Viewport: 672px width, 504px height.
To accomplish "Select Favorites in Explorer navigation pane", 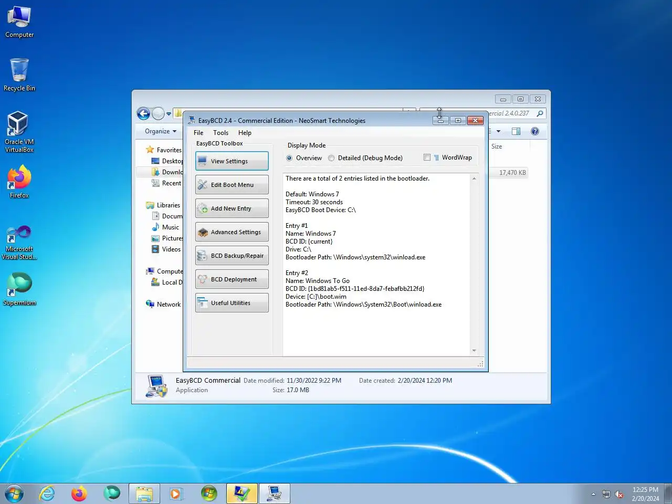I will [x=164, y=150].
